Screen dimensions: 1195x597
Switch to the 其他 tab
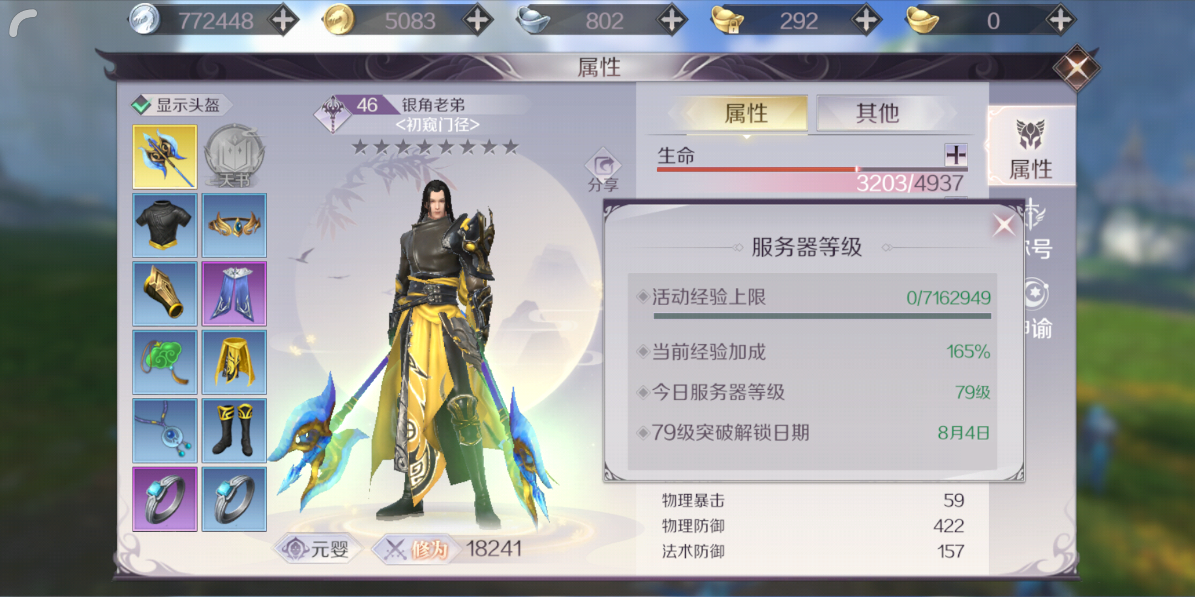point(877,113)
